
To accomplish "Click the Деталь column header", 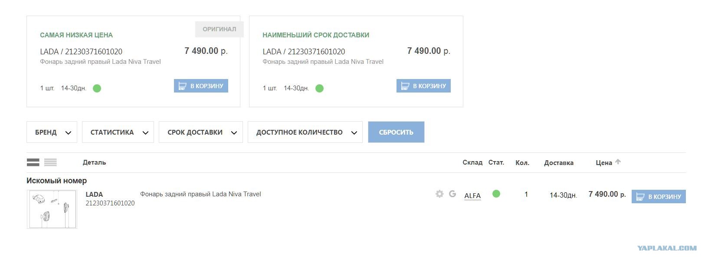I will coord(94,162).
